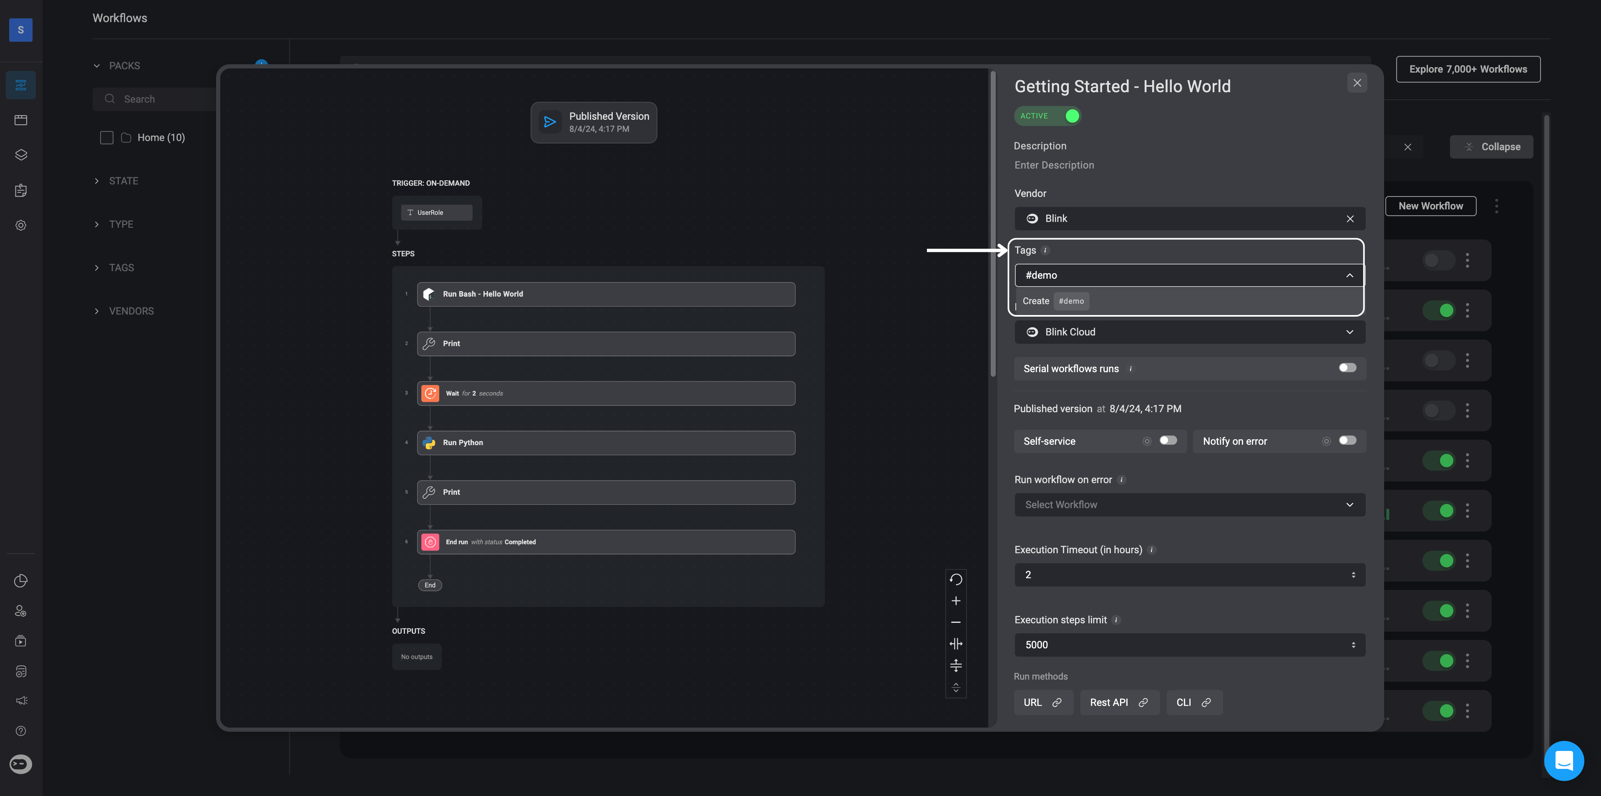
Task: Select the Run Bash - Hello World step
Action: coord(606,294)
